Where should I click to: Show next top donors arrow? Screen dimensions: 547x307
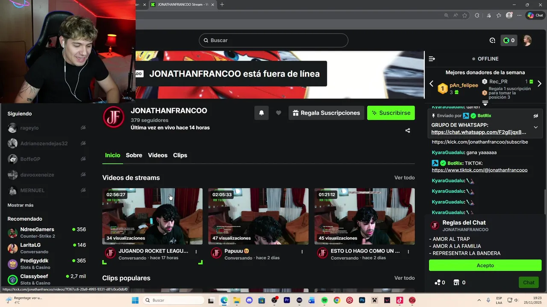pyautogui.click(x=539, y=84)
